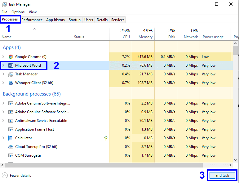The height and width of the screenshot is (183, 239).
Task: Sort by Memory column header
Action: 143,34
